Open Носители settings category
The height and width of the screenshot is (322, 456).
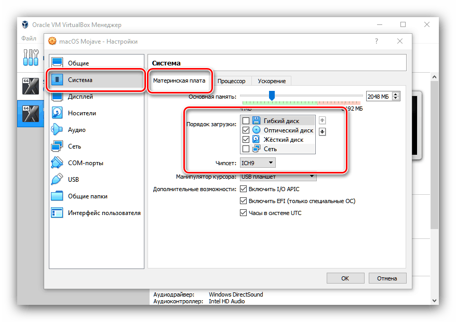(96, 113)
